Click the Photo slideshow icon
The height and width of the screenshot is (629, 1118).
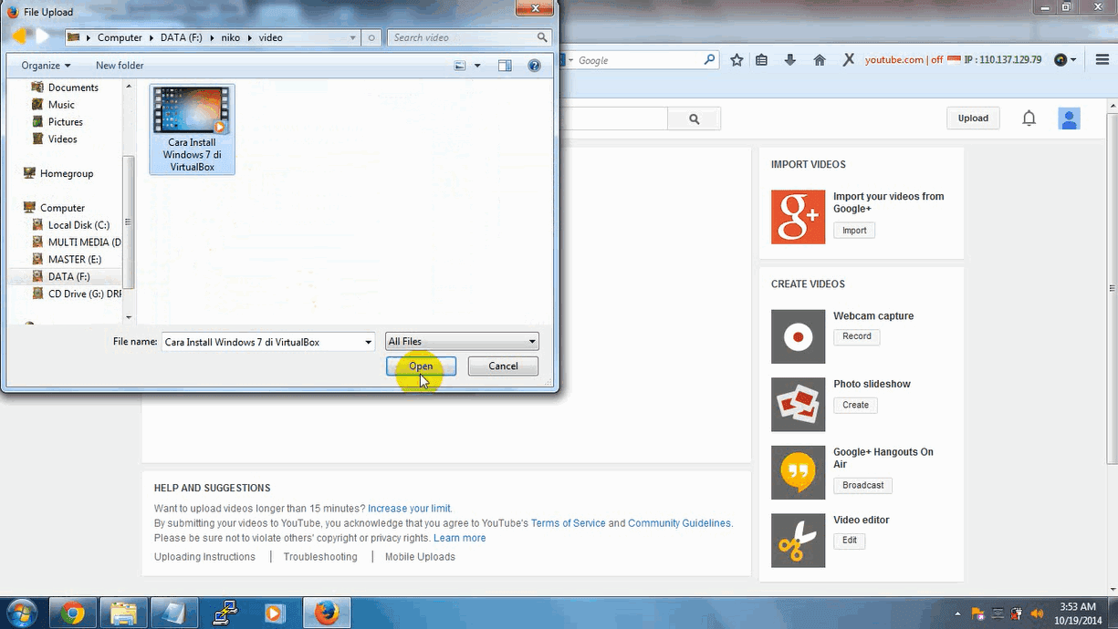pyautogui.click(x=798, y=405)
